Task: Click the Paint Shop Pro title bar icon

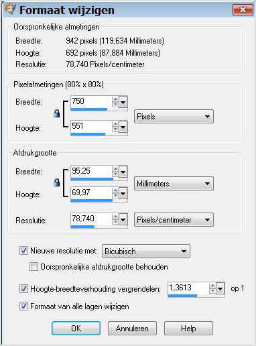Action: pos(11,9)
